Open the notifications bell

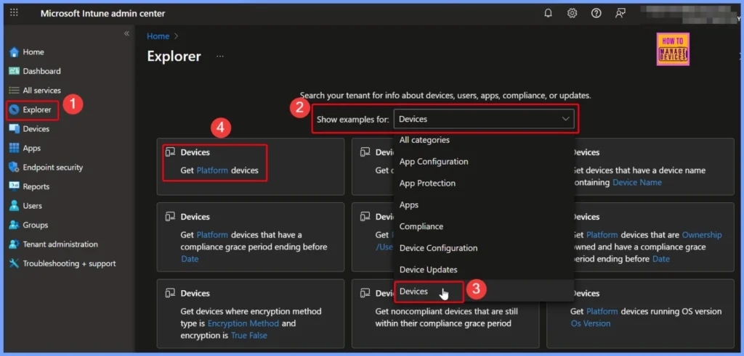548,13
